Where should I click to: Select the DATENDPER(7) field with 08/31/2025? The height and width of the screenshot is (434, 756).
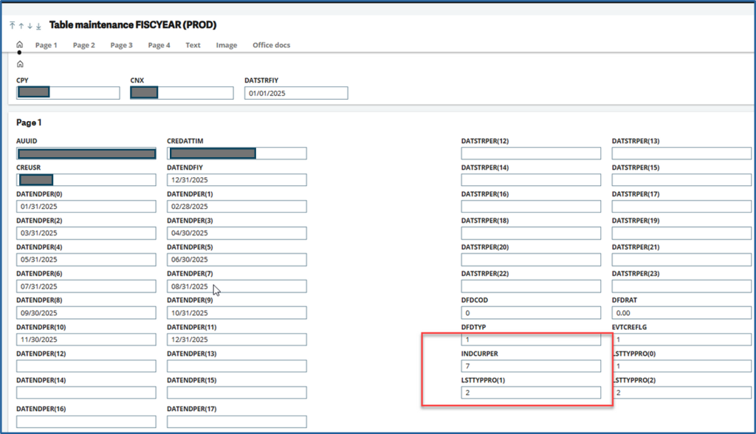tap(236, 286)
